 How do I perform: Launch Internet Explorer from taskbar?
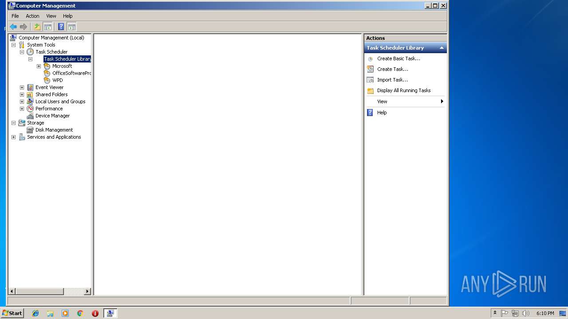point(35,313)
